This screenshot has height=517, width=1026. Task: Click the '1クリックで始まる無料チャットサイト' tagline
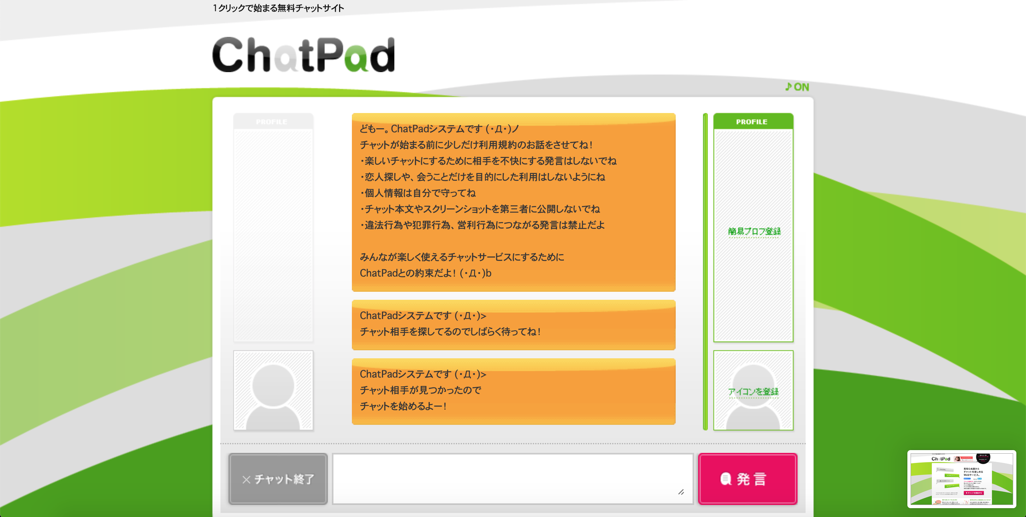pos(278,8)
